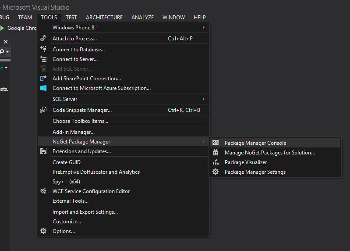Viewport: 350px width, 251px height.
Task: Open the TEAM menu
Action: [25, 18]
